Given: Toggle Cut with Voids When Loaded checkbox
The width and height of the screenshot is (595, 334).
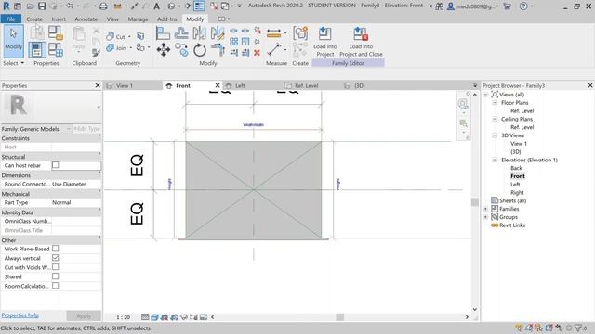Looking at the screenshot, I should [56, 267].
